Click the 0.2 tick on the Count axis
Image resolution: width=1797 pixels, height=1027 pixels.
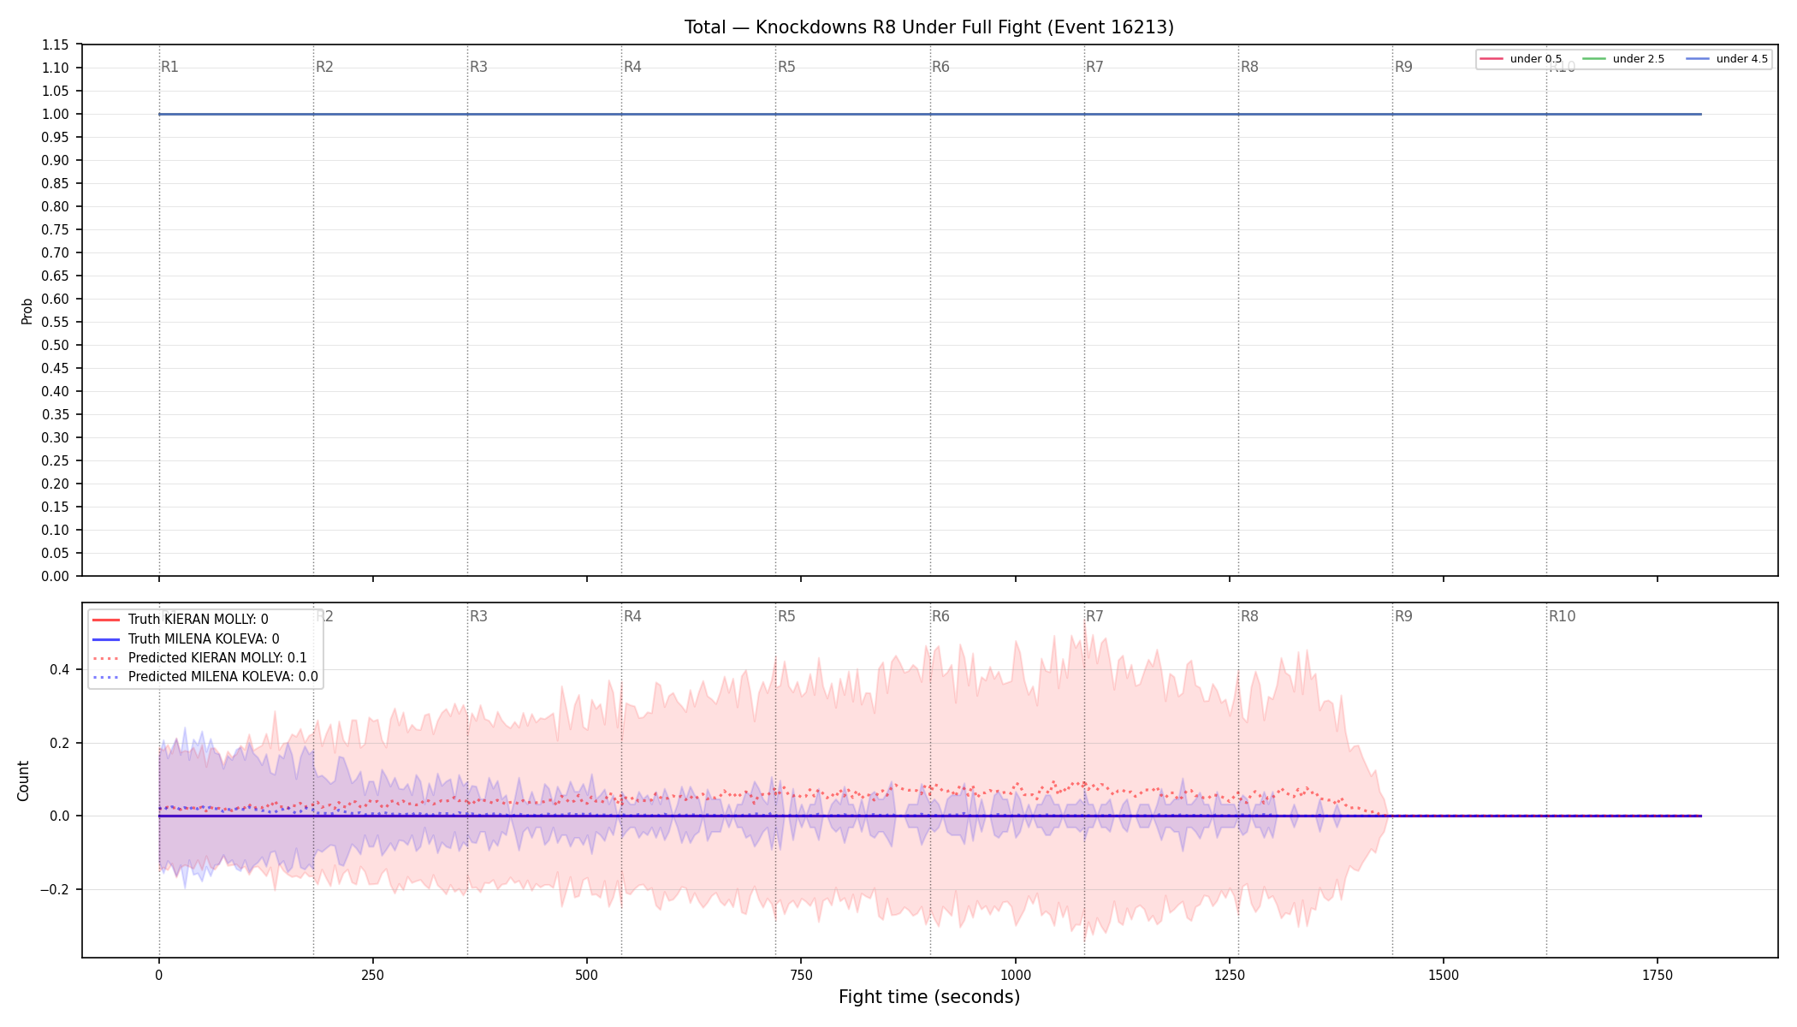[x=60, y=743]
